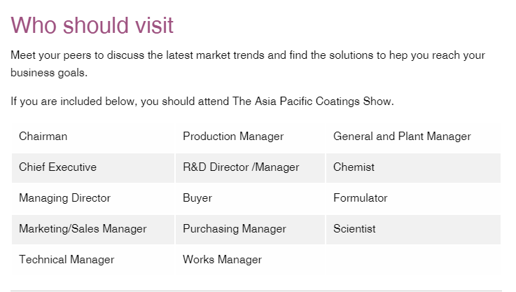Select the Technical Manager cell
The width and height of the screenshot is (516, 292).
[67, 260]
